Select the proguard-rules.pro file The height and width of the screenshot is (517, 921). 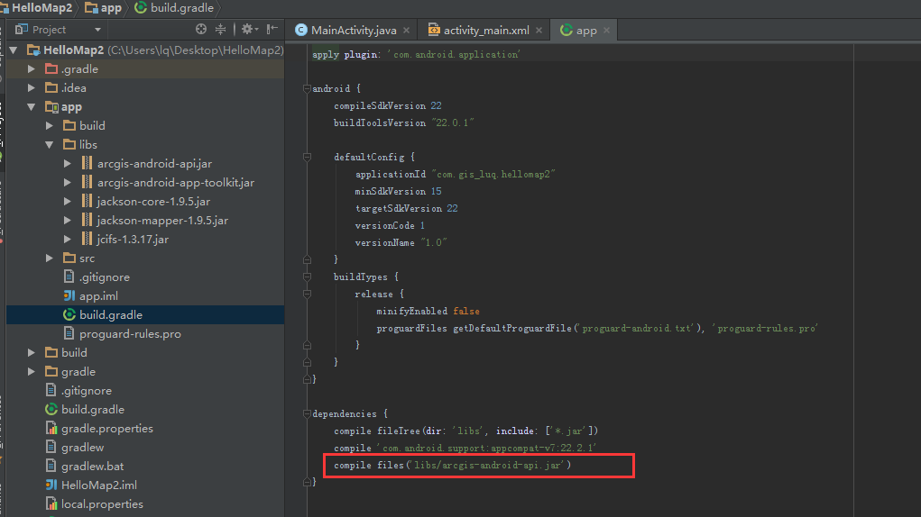(130, 333)
